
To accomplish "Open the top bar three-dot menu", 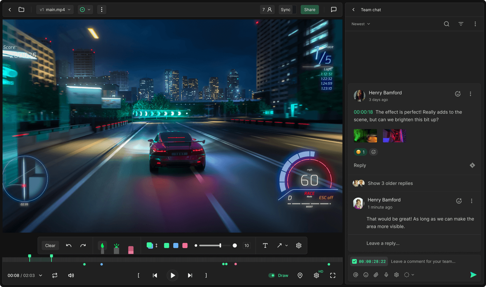I will pyautogui.click(x=102, y=10).
